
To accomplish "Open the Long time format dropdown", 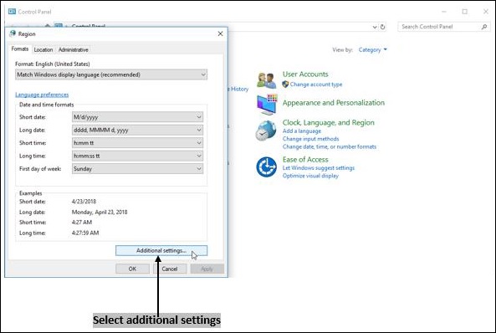I will (138, 156).
